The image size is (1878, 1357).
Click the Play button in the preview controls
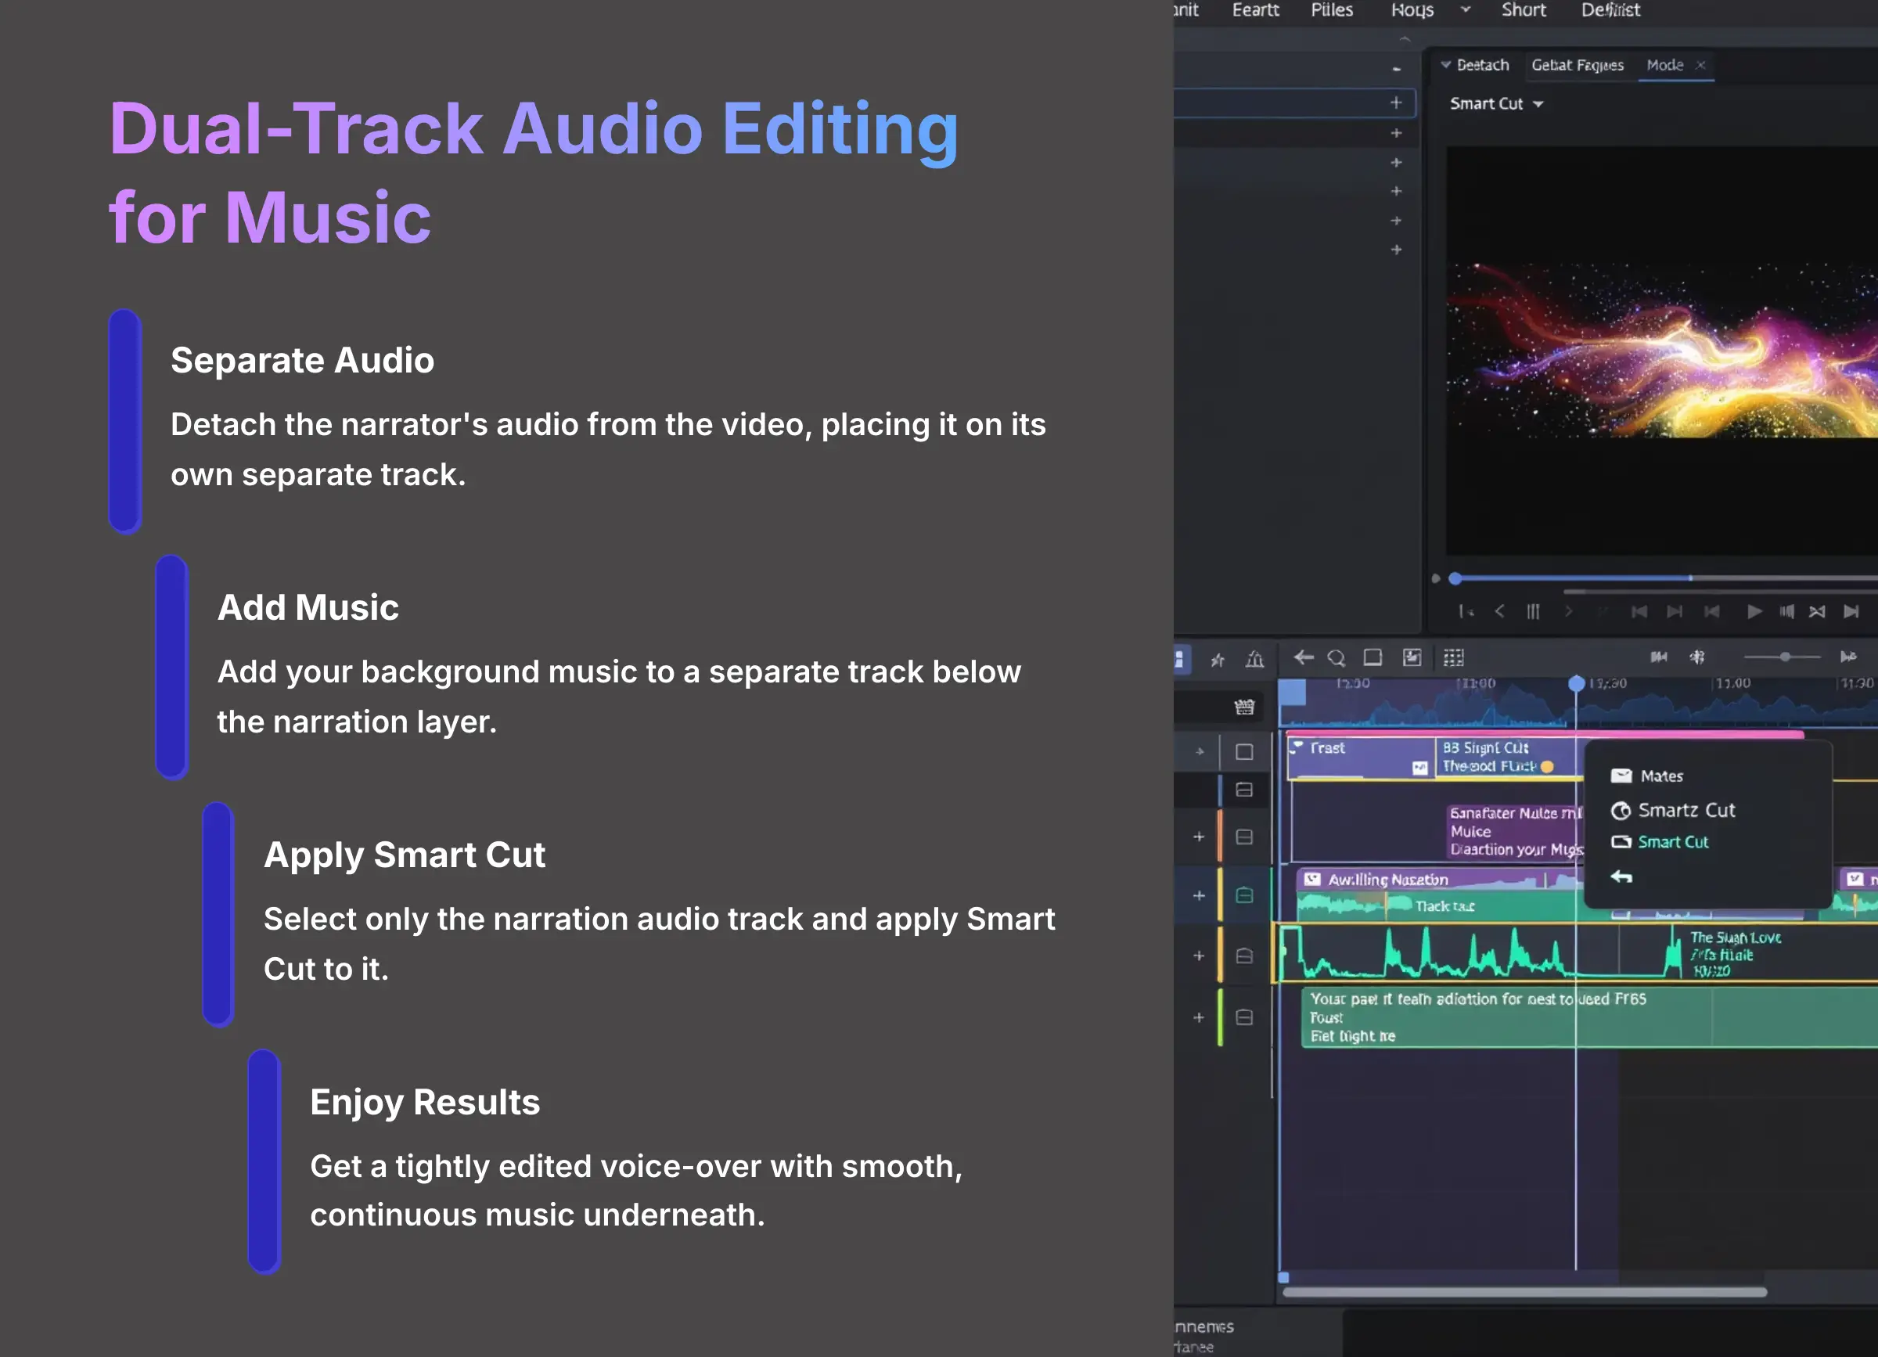tap(1754, 612)
